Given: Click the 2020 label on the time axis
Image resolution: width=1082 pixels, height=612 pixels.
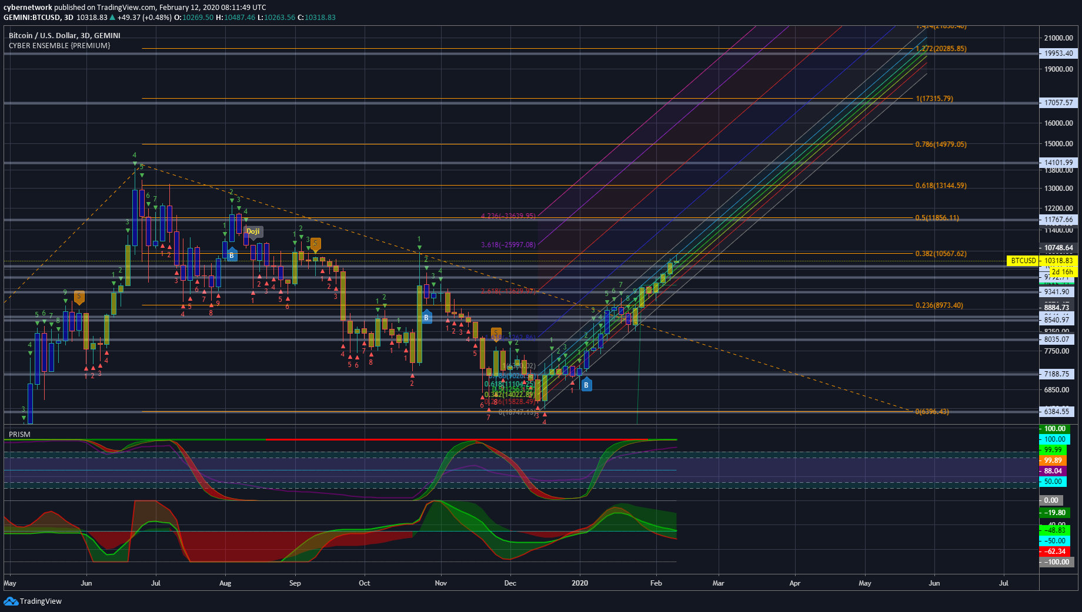Looking at the screenshot, I should click(580, 583).
